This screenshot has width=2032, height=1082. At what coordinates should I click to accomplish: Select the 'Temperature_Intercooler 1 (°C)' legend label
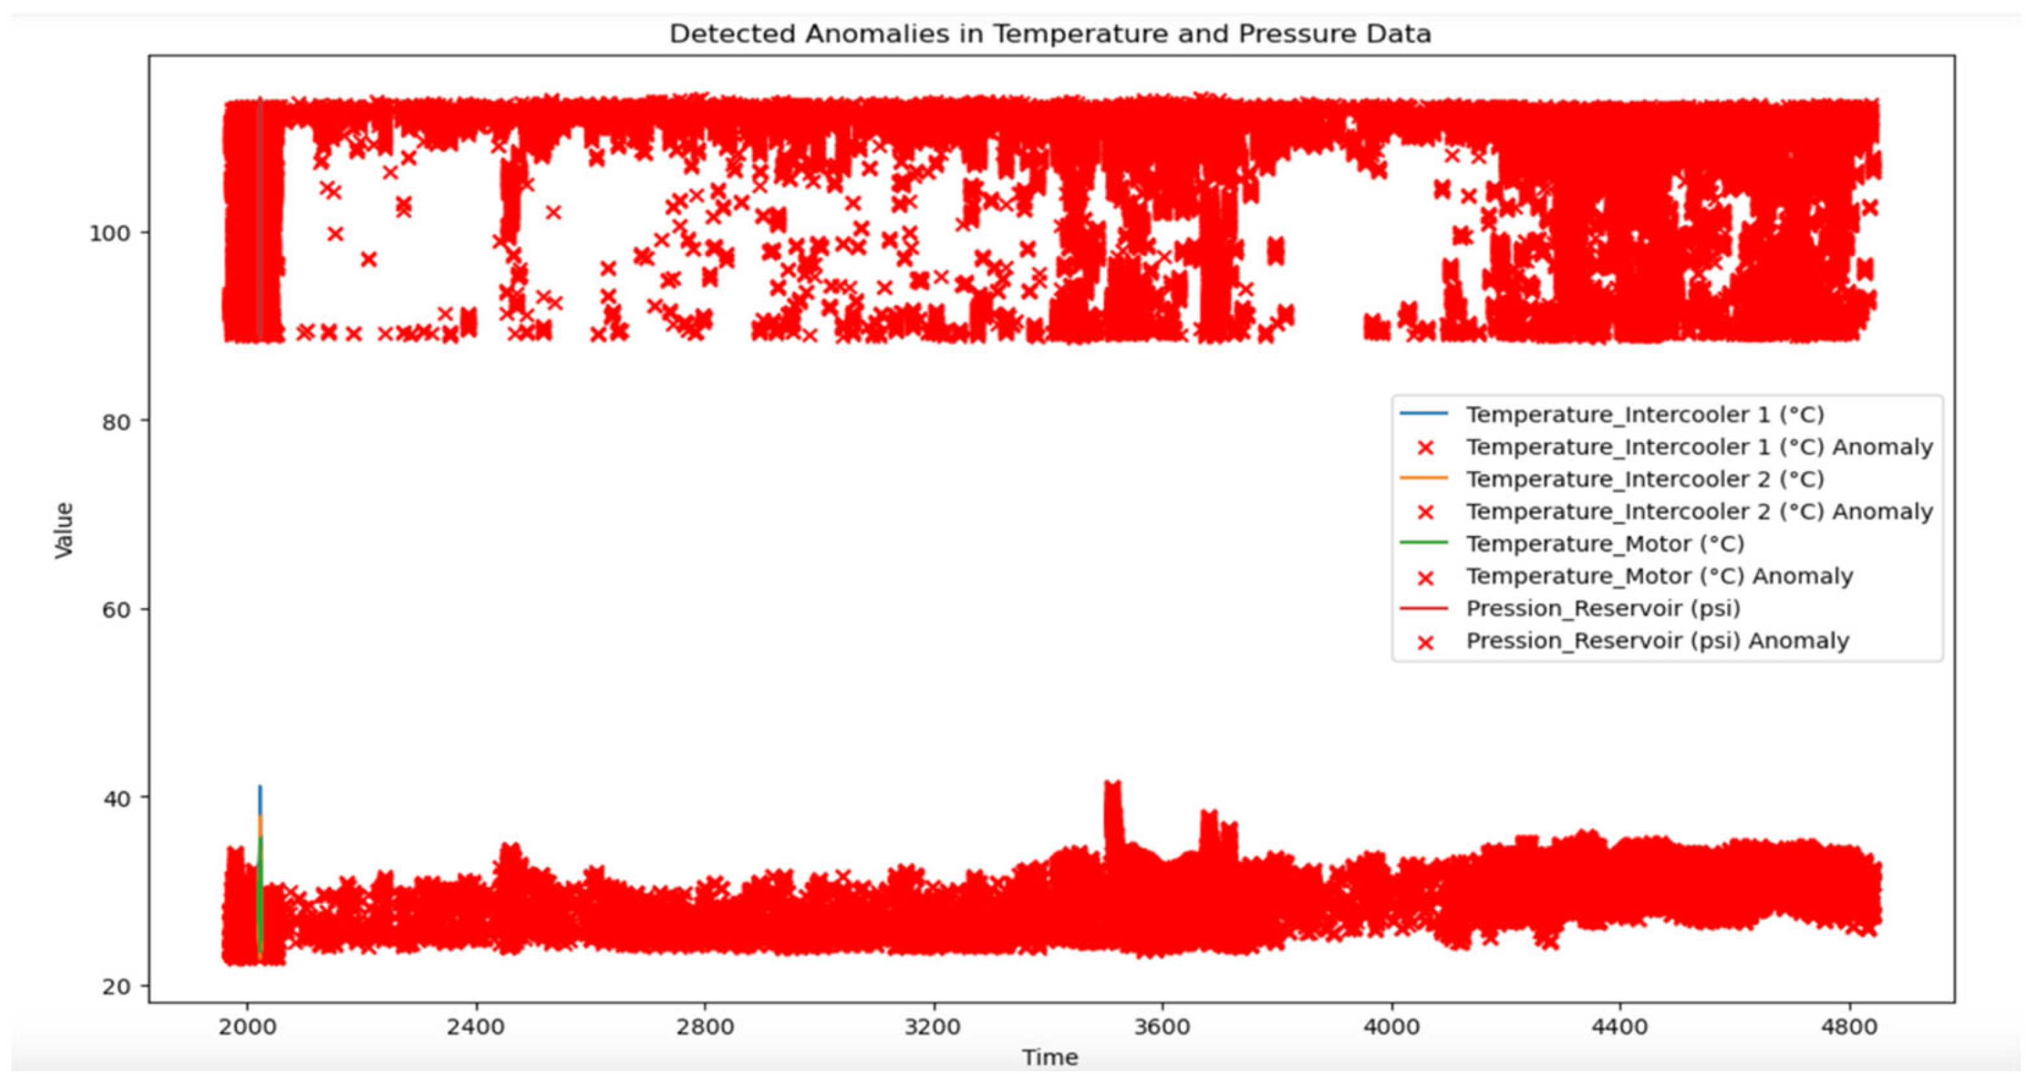[1645, 415]
